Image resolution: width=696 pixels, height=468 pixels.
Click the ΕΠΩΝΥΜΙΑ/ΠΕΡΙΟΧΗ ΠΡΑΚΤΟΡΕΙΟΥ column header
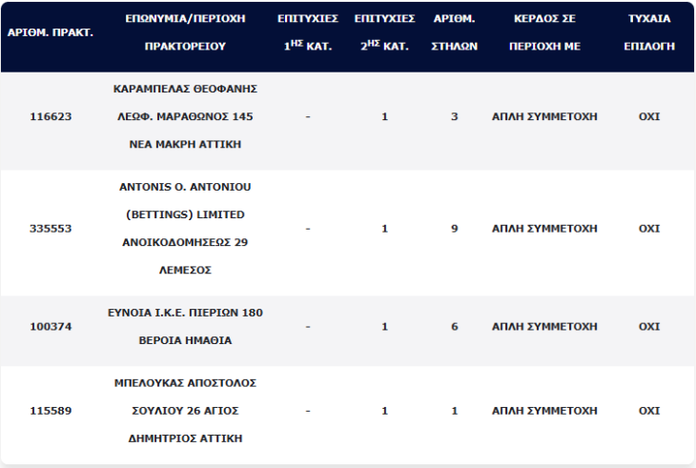coord(186,31)
